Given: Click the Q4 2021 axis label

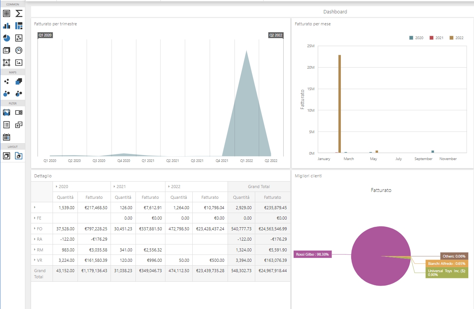Looking at the screenshot, I should [x=222, y=161].
